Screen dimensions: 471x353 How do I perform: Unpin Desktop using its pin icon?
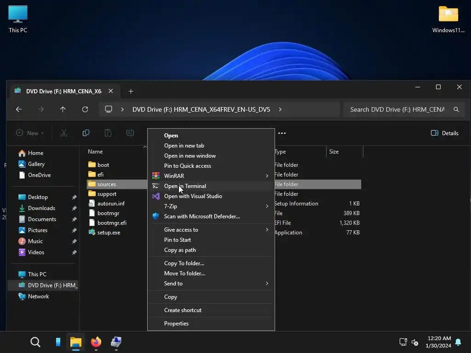tap(74, 197)
